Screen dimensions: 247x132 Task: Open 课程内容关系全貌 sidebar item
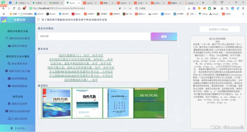(17, 71)
